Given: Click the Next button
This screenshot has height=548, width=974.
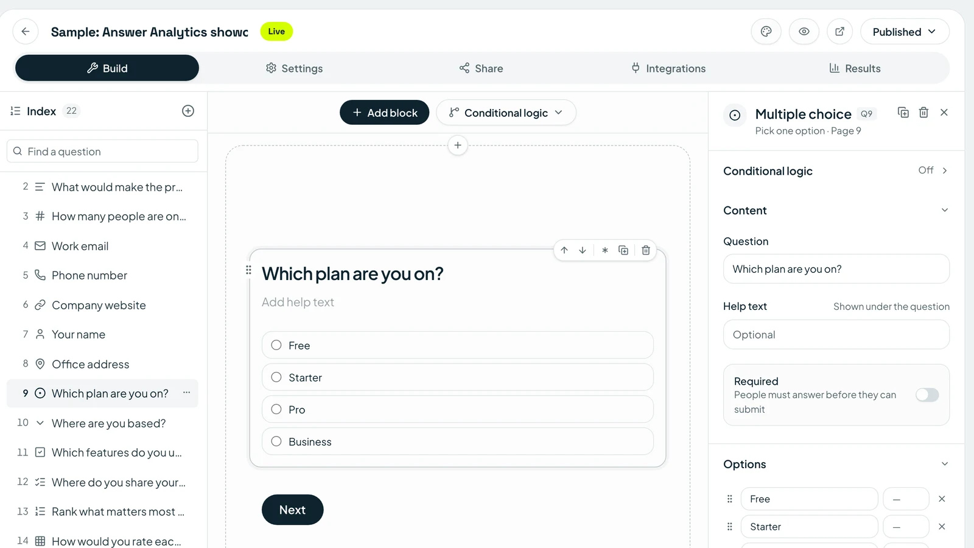Looking at the screenshot, I should click(293, 510).
